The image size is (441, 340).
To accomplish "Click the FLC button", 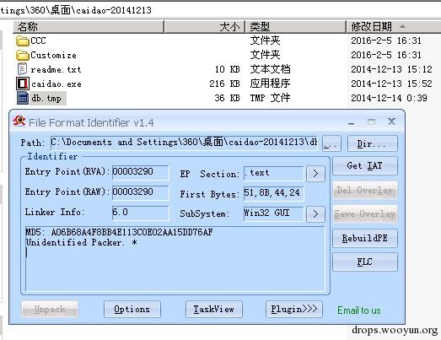I will tap(365, 262).
